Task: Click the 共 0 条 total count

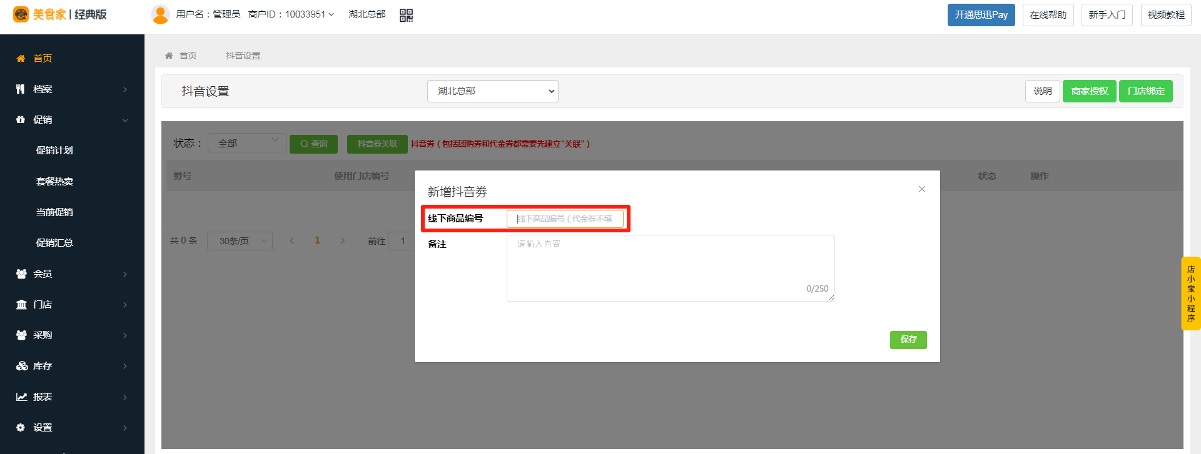Action: [x=184, y=240]
